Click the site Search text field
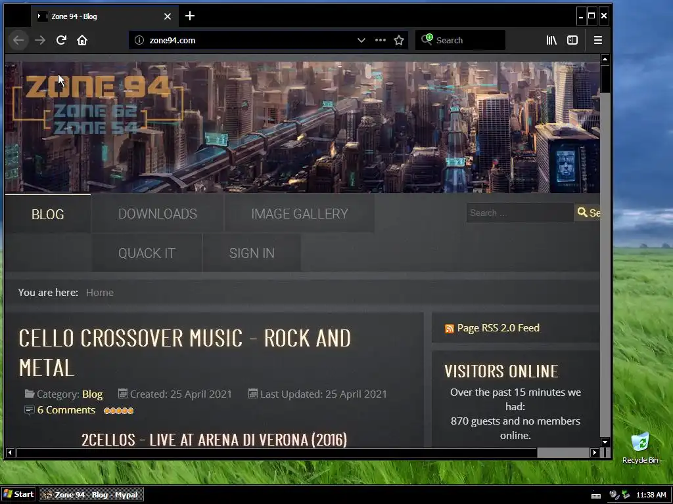Viewport: 673px width, 504px height. click(520, 213)
